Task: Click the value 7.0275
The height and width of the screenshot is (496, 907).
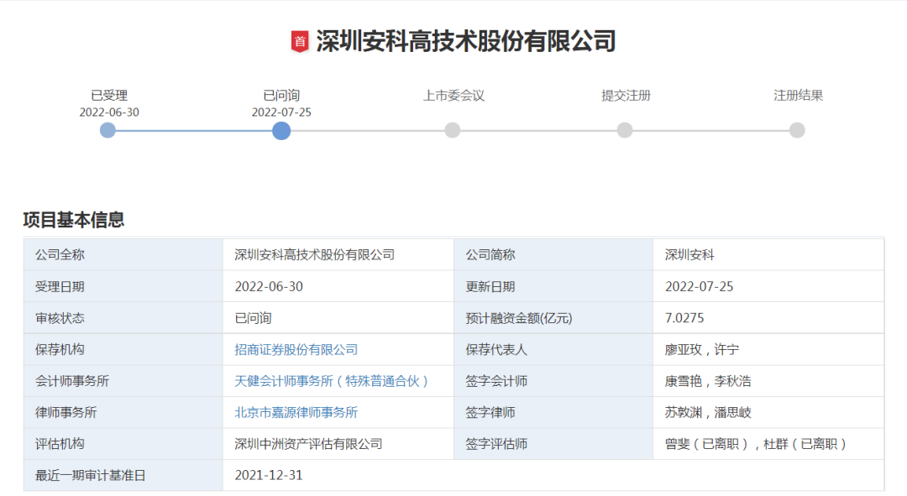Action: pos(684,318)
